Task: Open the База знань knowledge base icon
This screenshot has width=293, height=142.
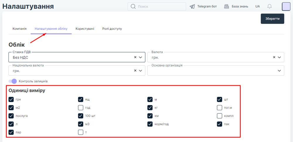Action: point(226,6)
